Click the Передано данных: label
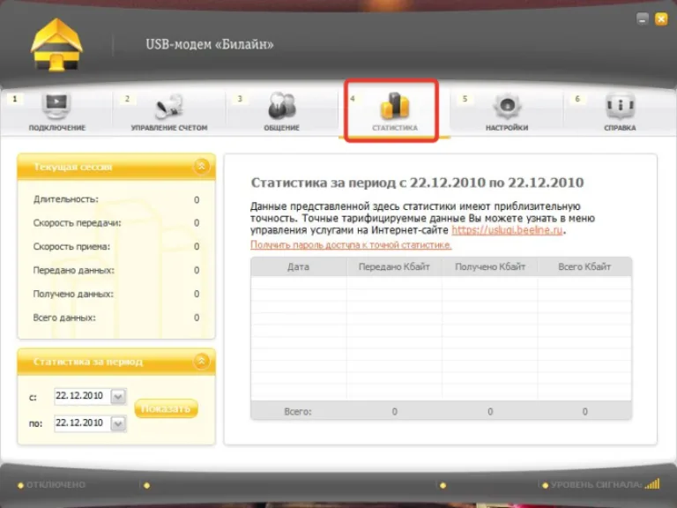This screenshot has height=508, width=677. [x=74, y=271]
